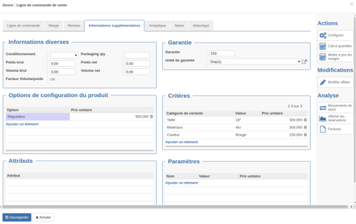The height and width of the screenshot is (224, 356).
Task: Switch to the Marge tab
Action: [x=54, y=26]
